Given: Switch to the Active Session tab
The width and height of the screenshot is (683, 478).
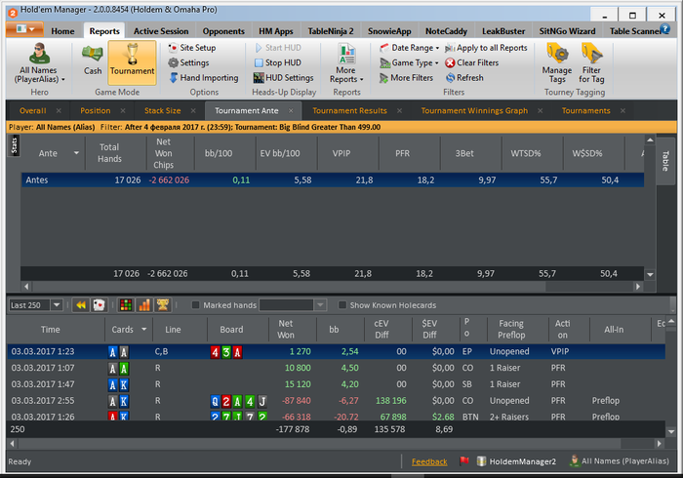Looking at the screenshot, I should pos(161,31).
